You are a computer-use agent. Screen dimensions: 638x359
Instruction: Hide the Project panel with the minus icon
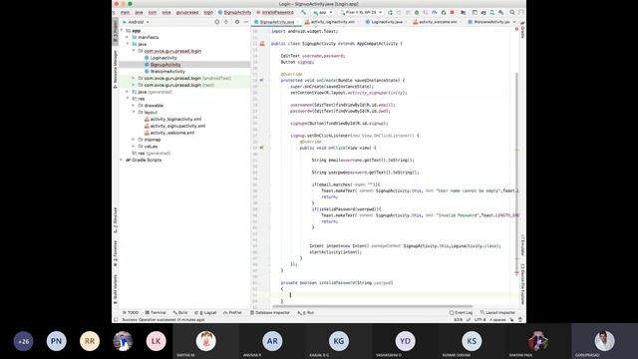[246, 22]
